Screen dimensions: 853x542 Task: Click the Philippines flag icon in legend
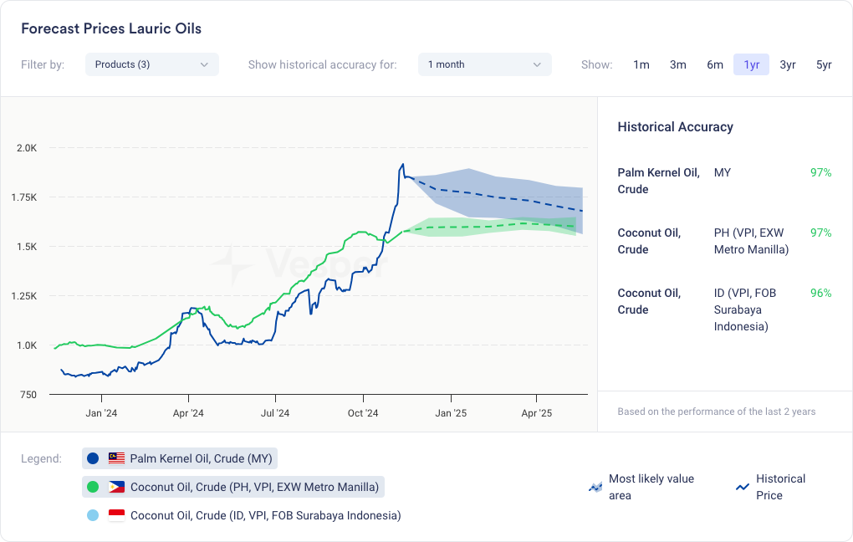pos(116,487)
